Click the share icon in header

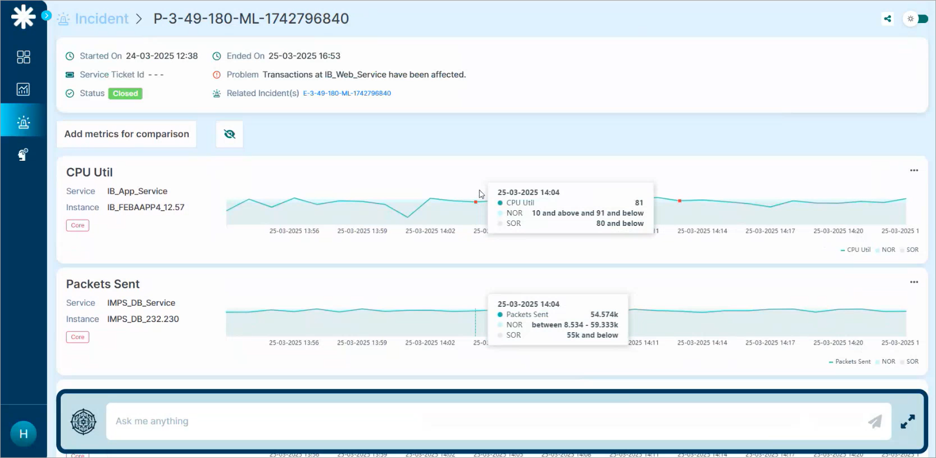tap(888, 19)
